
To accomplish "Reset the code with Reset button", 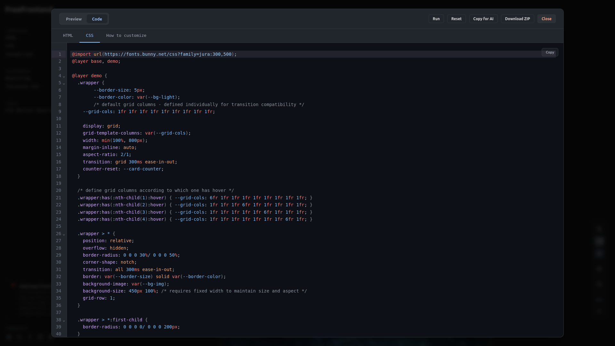I will [x=456, y=19].
